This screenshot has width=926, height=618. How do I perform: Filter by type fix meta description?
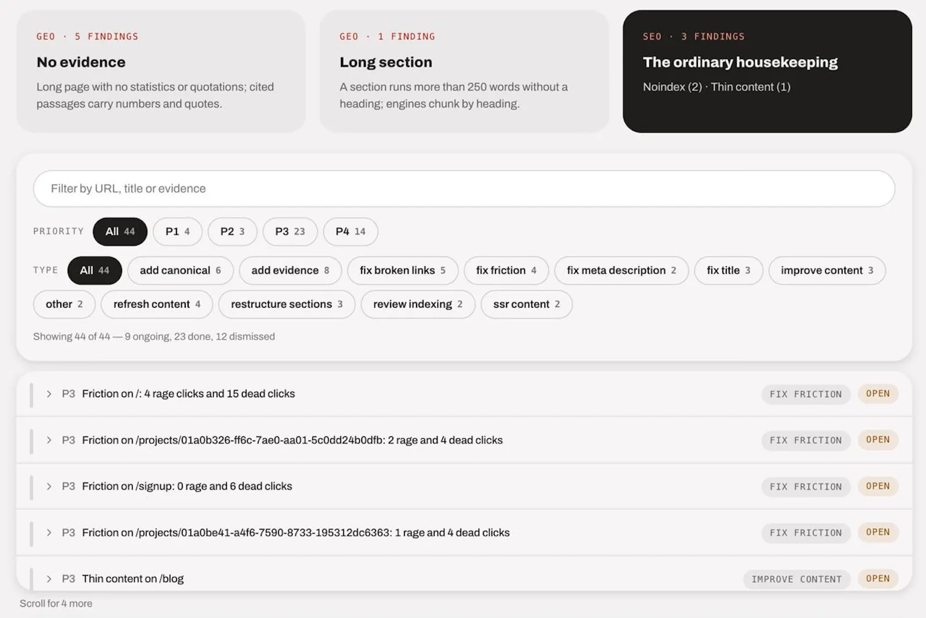click(622, 270)
